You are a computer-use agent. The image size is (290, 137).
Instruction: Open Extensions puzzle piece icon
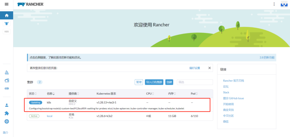[7, 113]
